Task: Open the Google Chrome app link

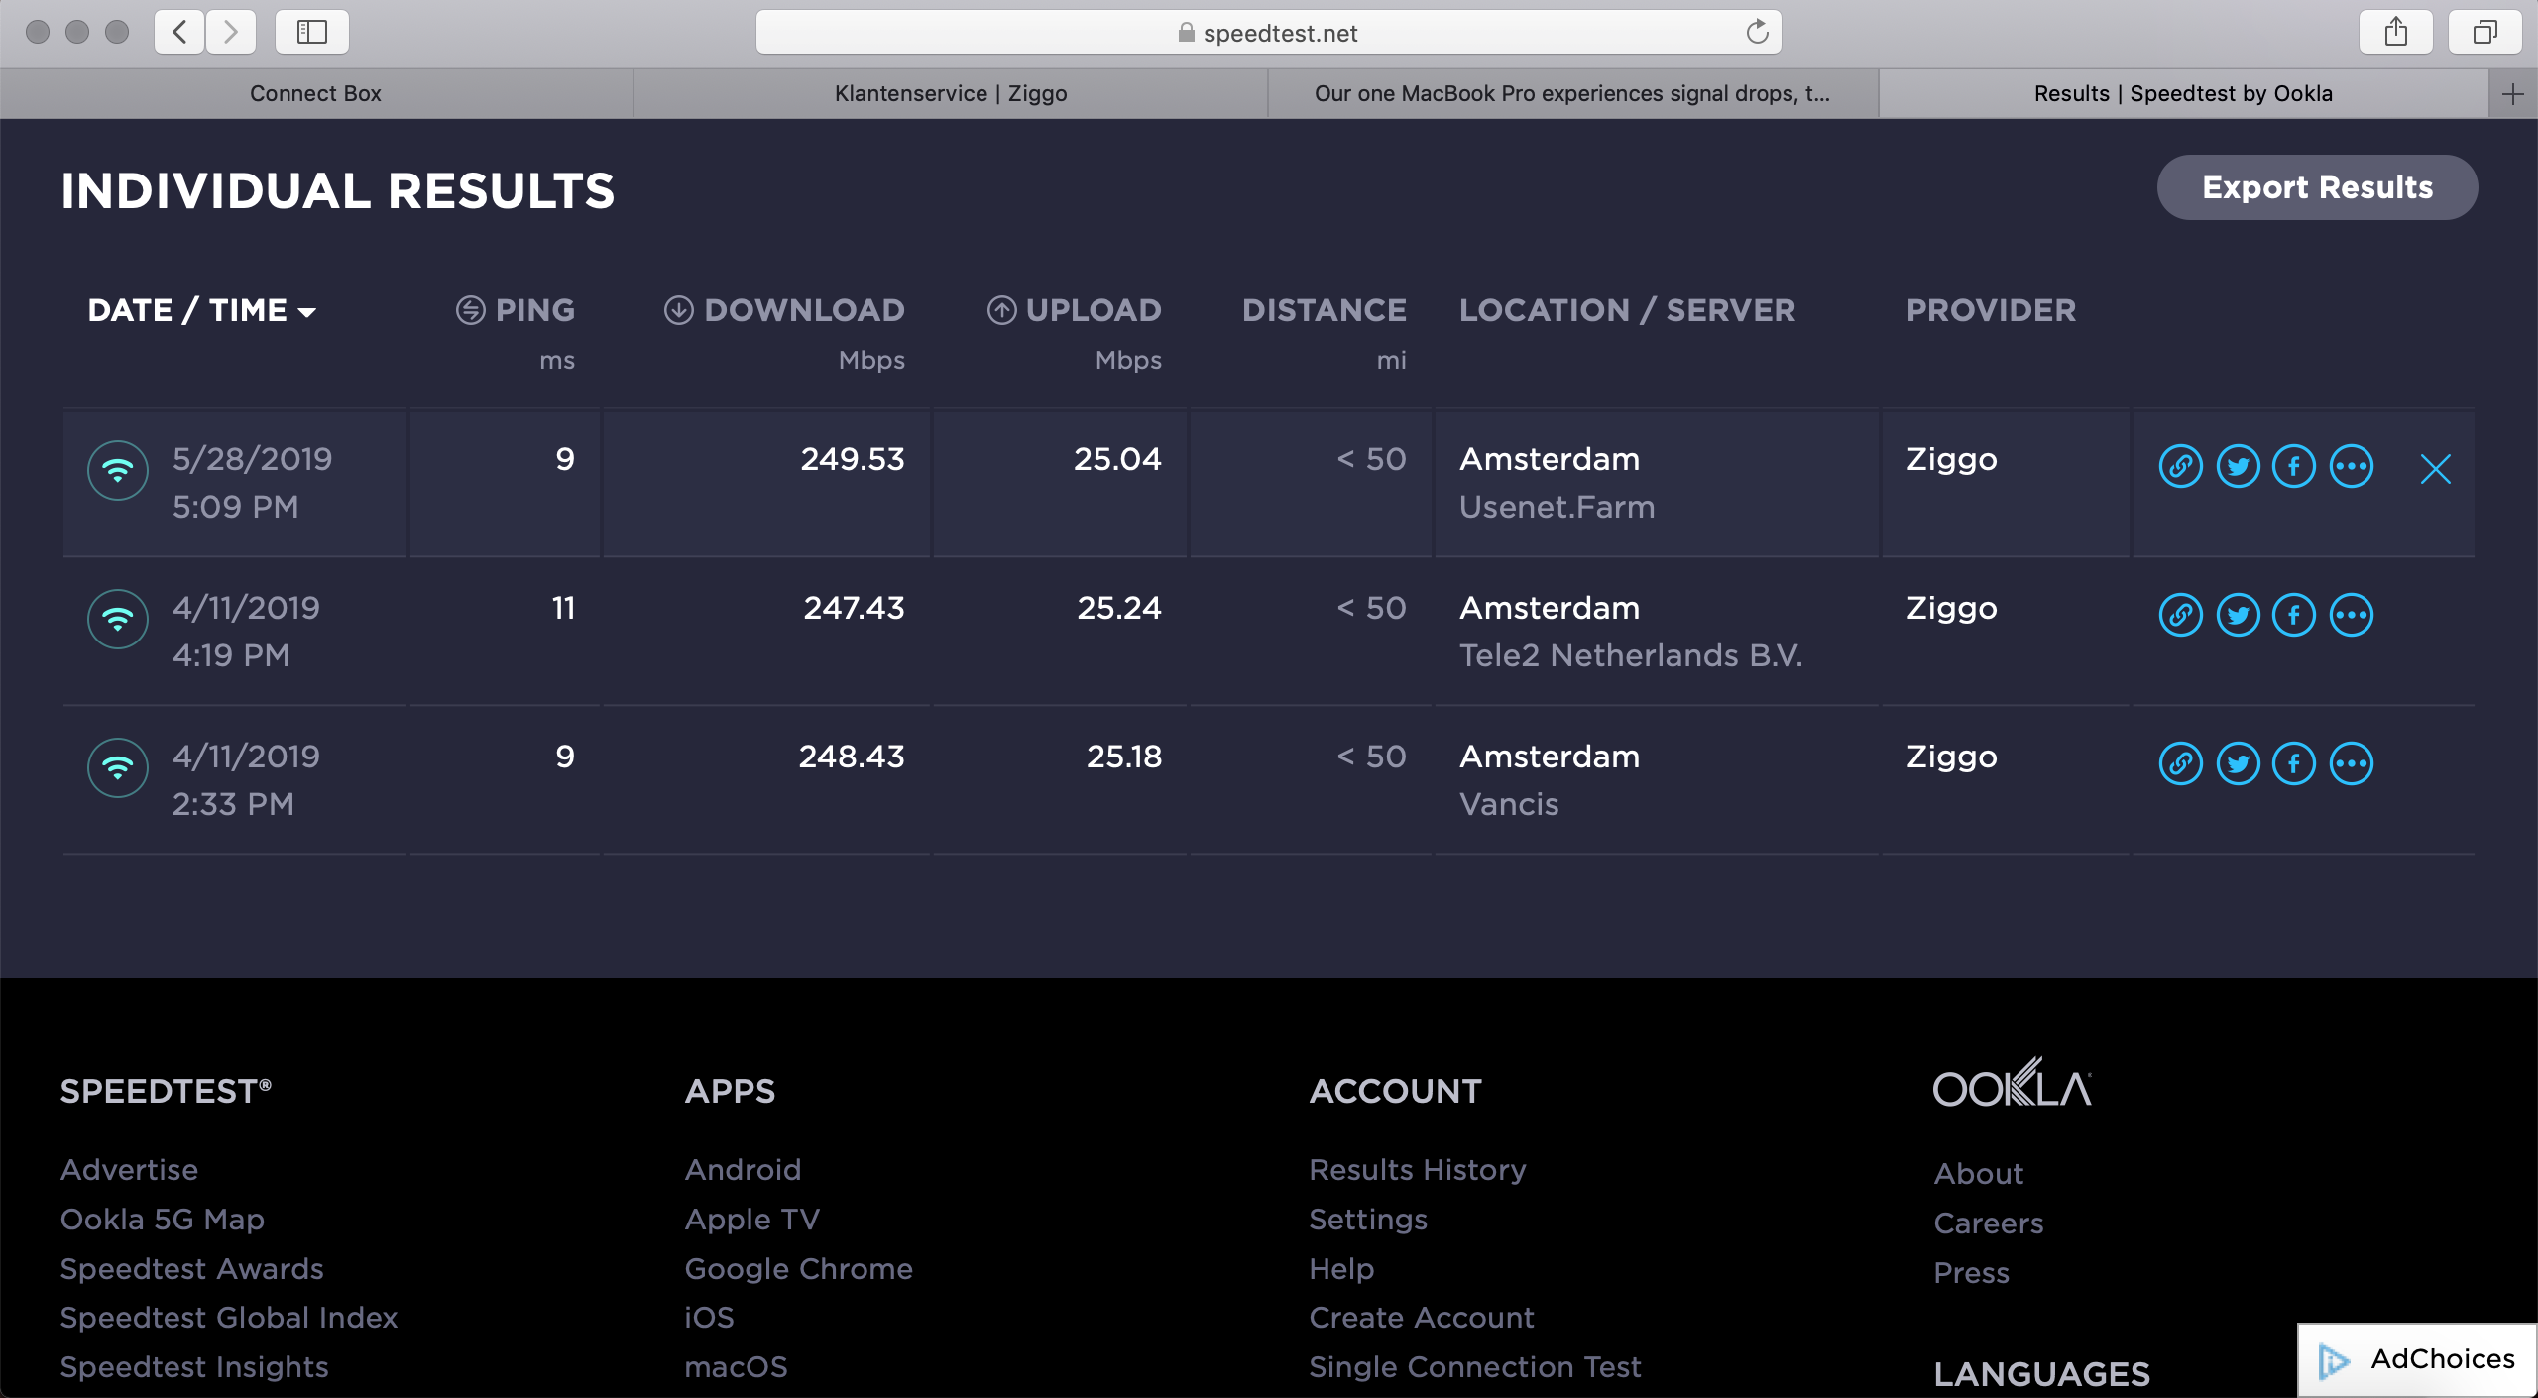Action: [799, 1269]
